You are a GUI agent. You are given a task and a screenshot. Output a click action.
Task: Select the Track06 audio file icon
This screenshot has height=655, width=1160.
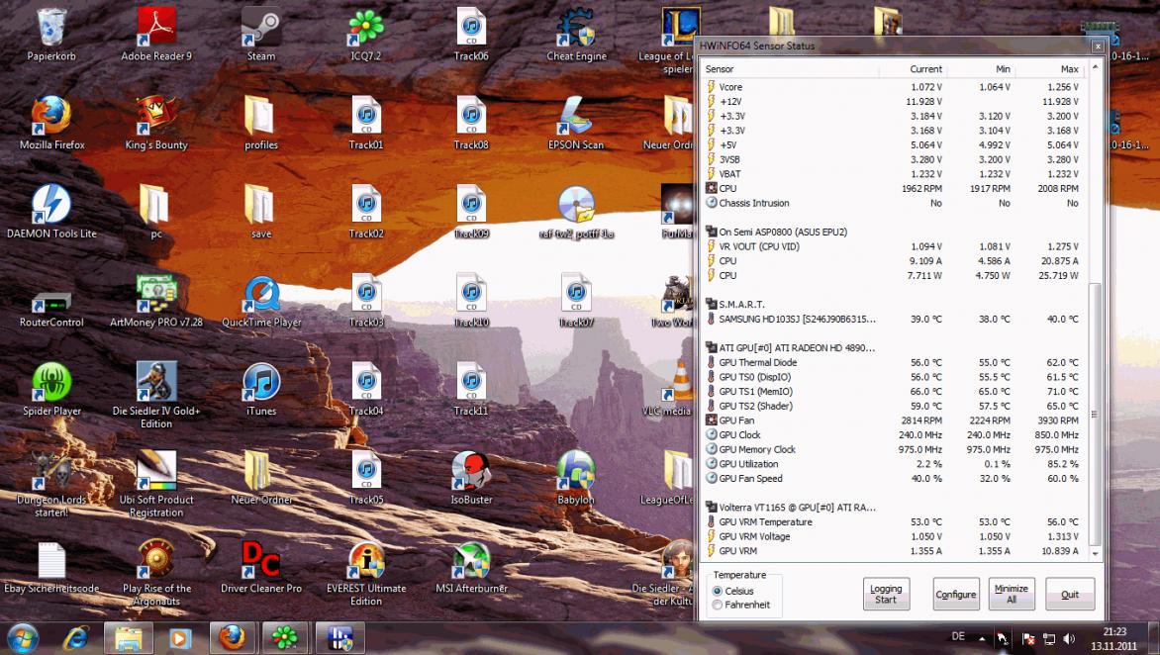(x=471, y=34)
